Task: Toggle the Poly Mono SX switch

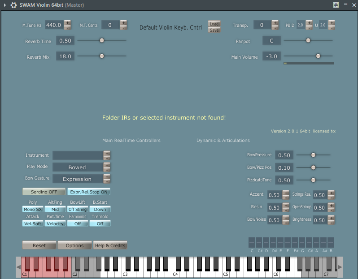Action: tap(33, 209)
